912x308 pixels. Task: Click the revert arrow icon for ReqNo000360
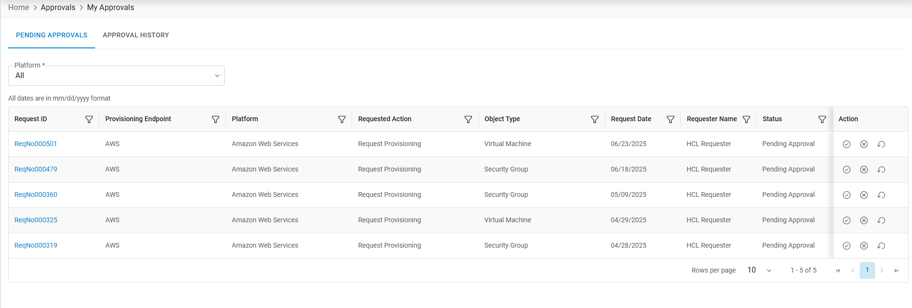pyautogui.click(x=881, y=195)
